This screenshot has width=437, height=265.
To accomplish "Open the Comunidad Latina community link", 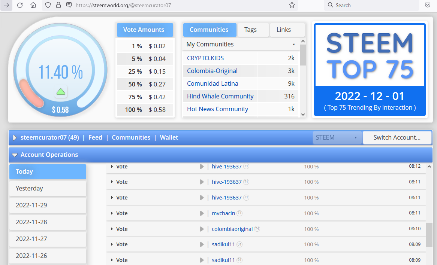I will coord(213,83).
